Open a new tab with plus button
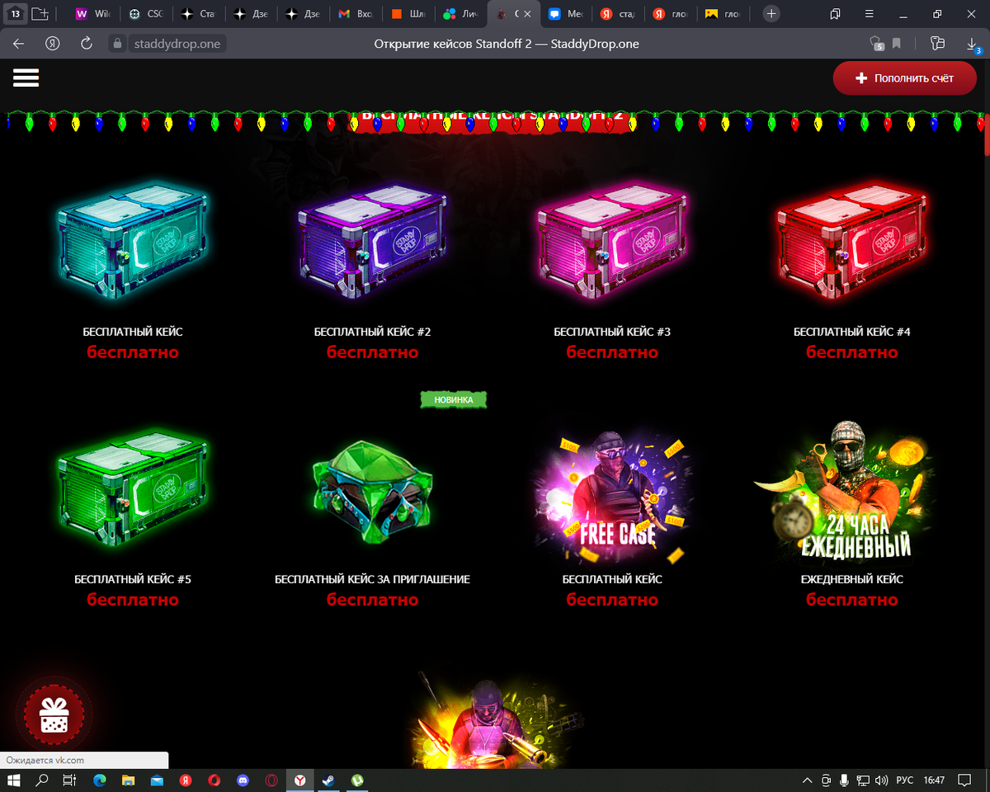The height and width of the screenshot is (792, 990). click(771, 14)
